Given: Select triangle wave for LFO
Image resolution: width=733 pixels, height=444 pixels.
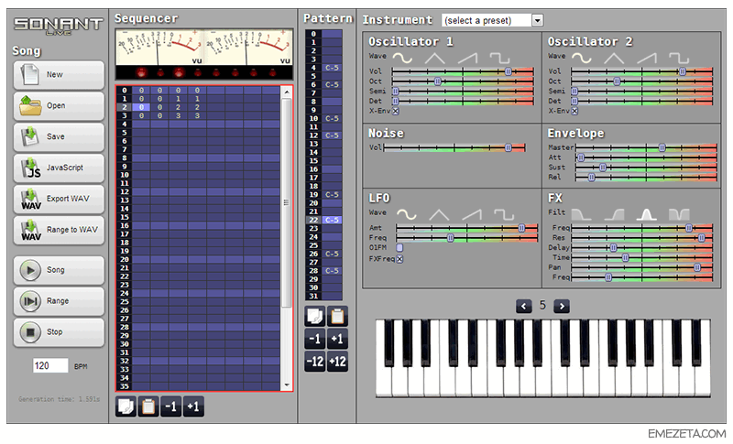Looking at the screenshot, I should [x=439, y=215].
